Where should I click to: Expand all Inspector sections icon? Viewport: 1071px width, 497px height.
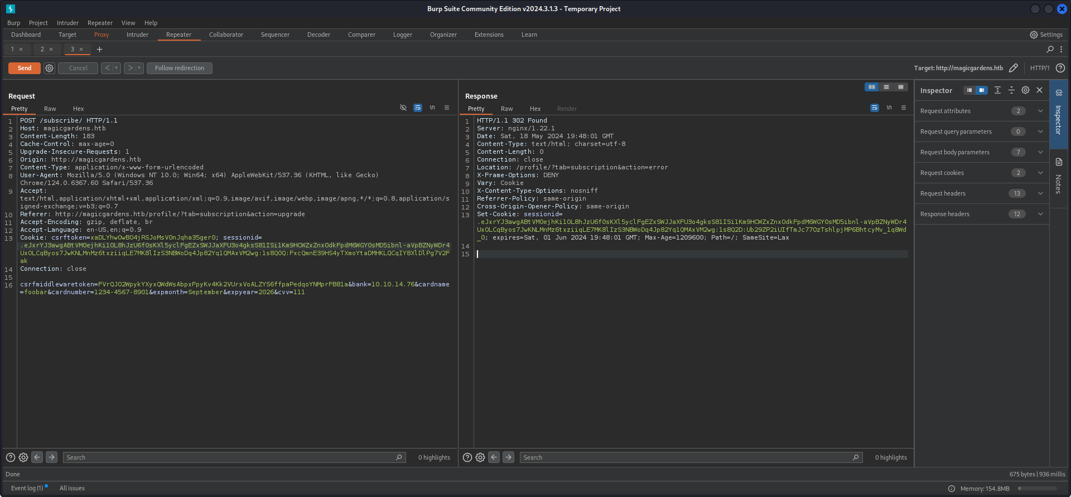tap(997, 90)
